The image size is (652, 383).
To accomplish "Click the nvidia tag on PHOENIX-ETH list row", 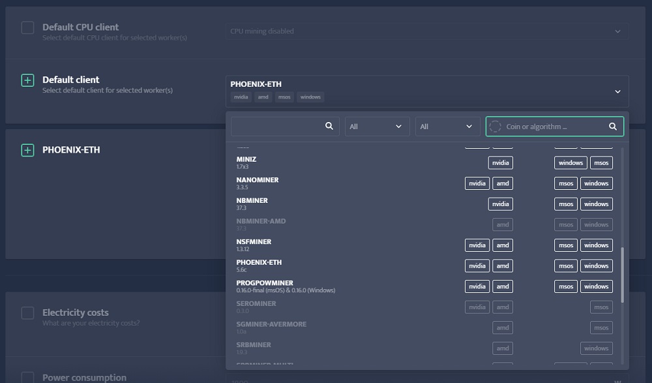I will (x=477, y=266).
